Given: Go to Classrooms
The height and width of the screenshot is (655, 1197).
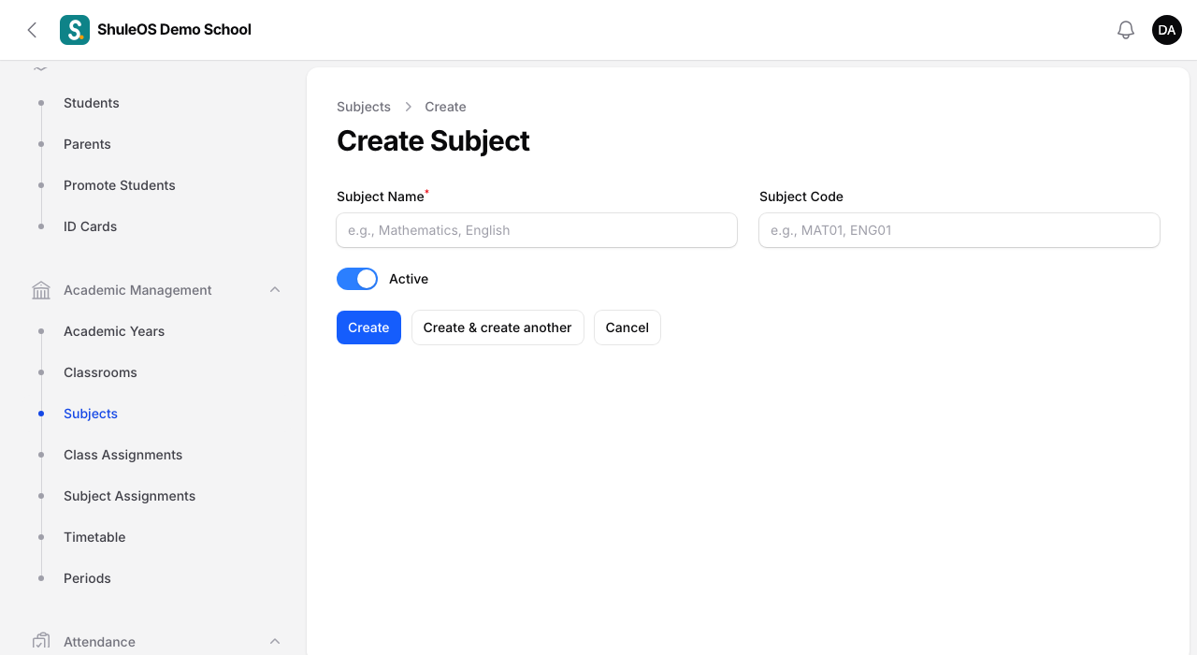Looking at the screenshot, I should (100, 372).
